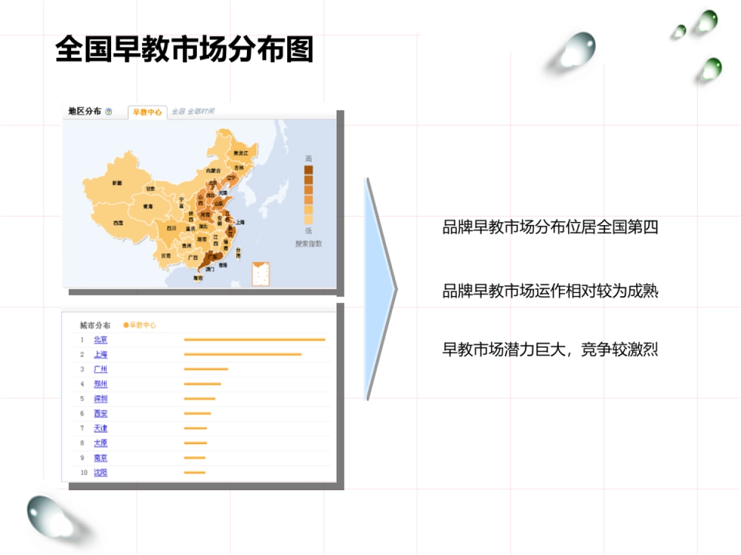The image size is (741, 555).
Task: Switch to the 早教中心 tab
Action: tap(148, 112)
